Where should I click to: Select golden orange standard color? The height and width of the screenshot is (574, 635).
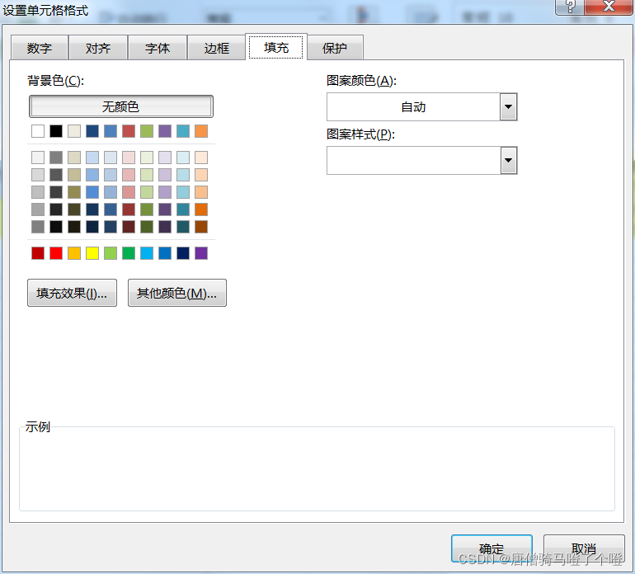tap(74, 253)
